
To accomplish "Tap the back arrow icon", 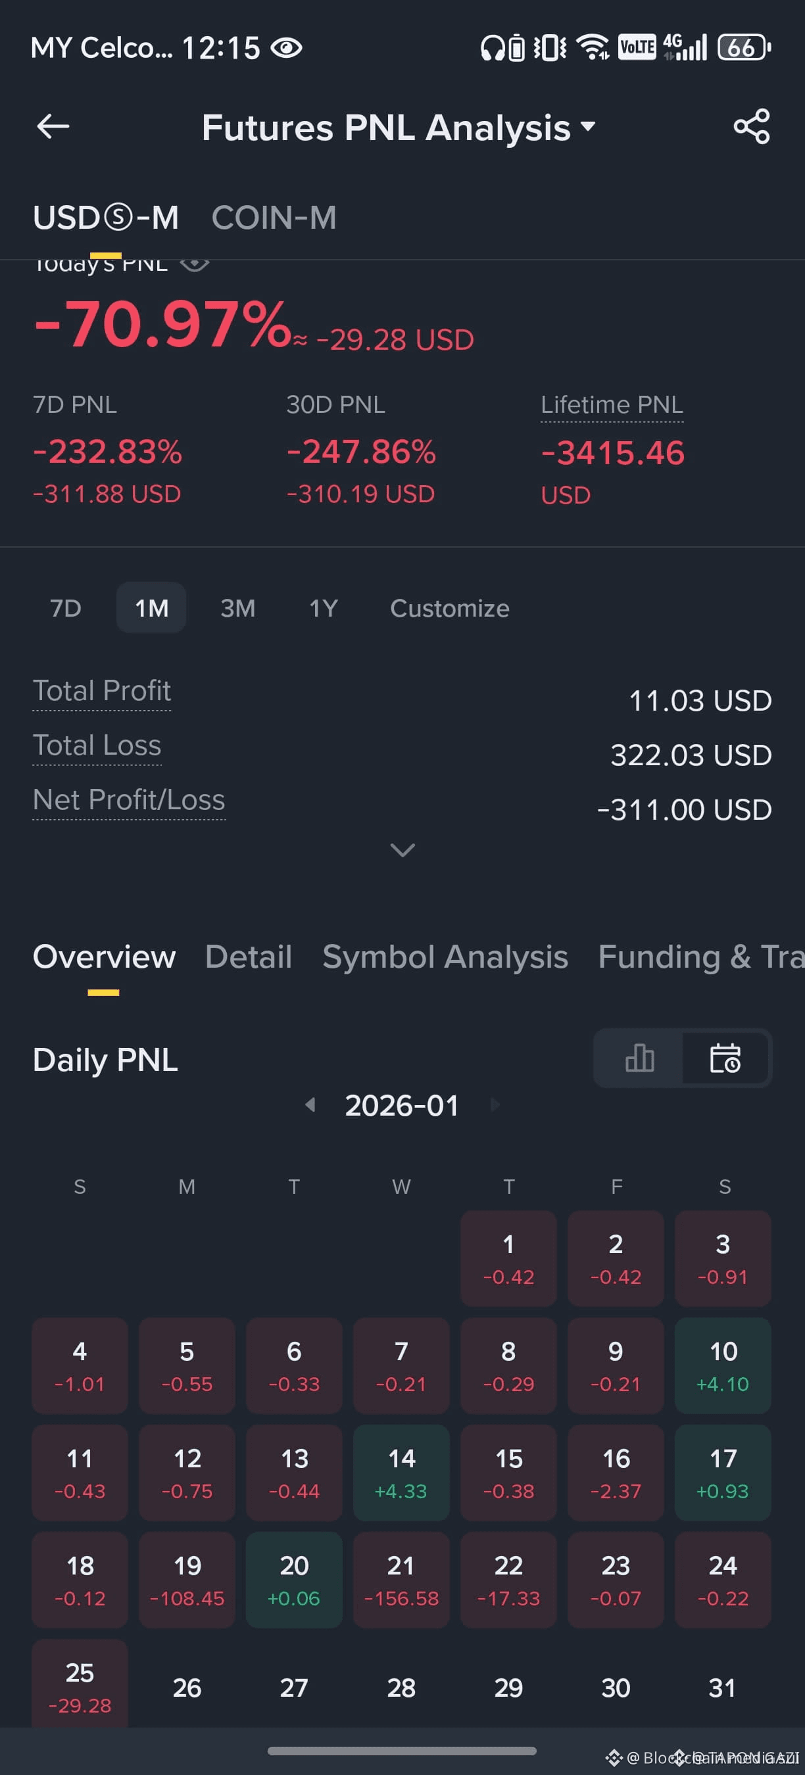I will point(53,127).
